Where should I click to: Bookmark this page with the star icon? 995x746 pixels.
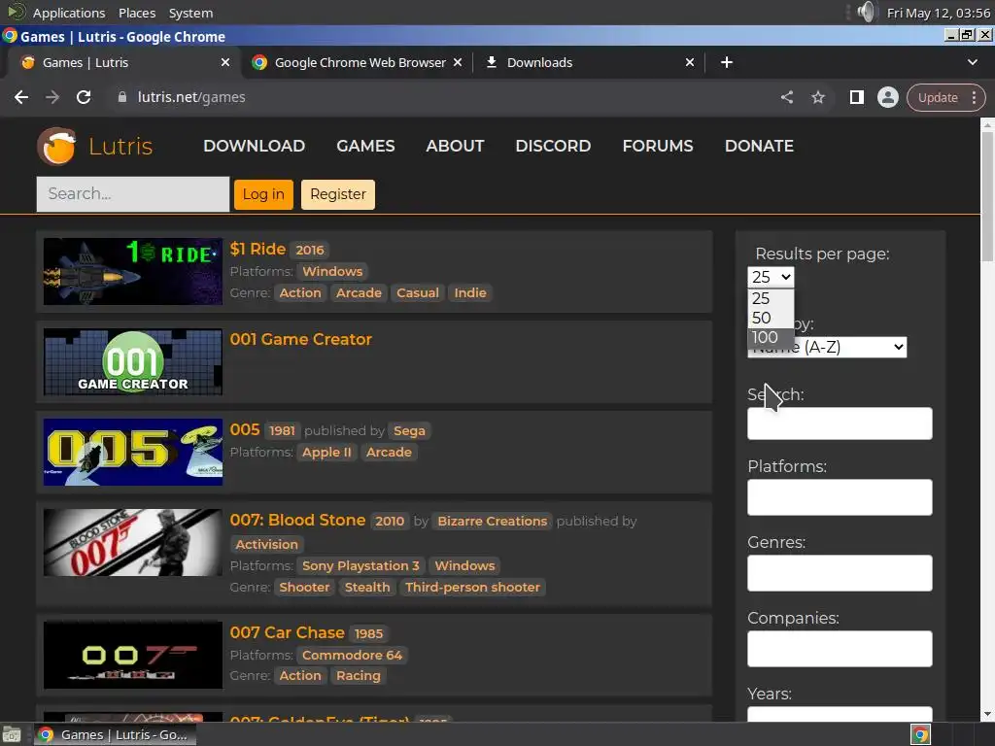pyautogui.click(x=818, y=97)
